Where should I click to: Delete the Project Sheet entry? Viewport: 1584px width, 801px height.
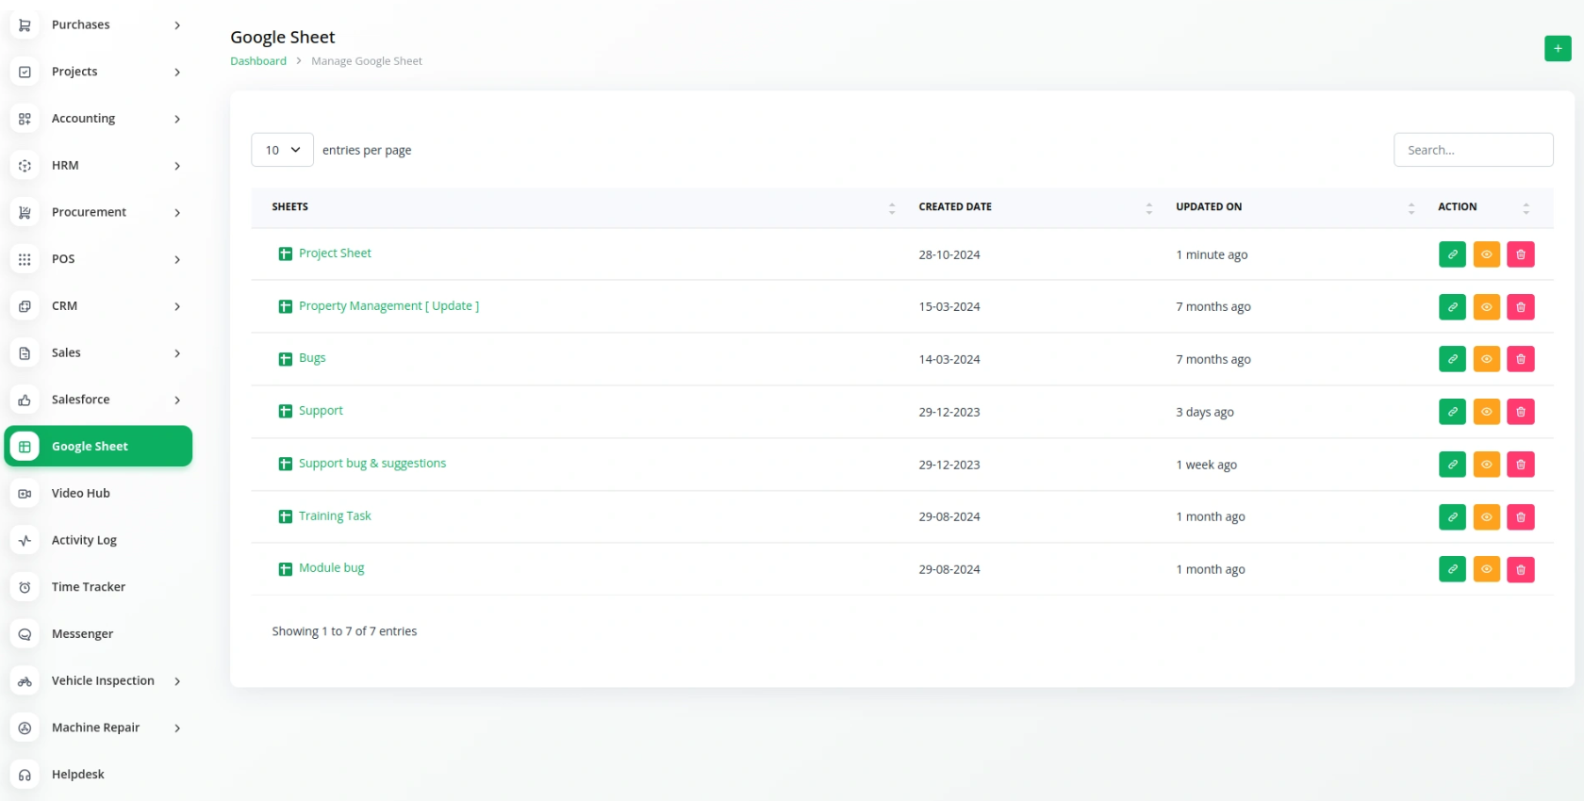point(1520,254)
